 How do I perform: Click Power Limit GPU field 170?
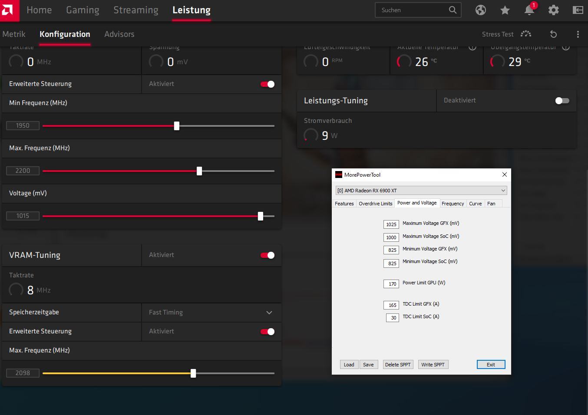[391, 284]
